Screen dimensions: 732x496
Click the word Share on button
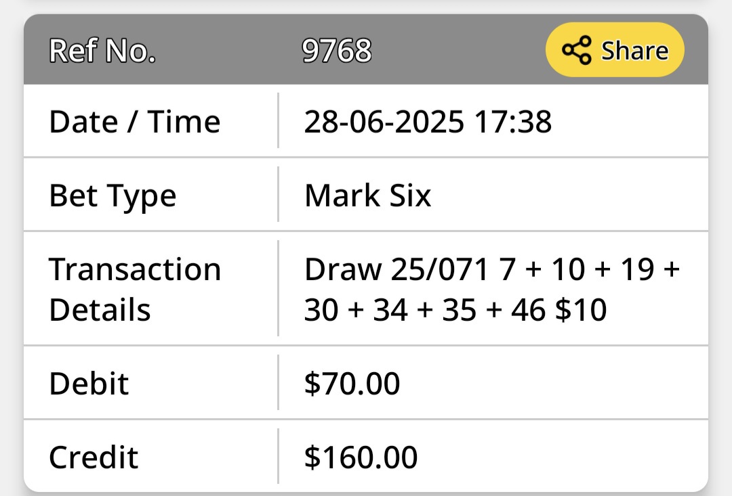pos(635,50)
